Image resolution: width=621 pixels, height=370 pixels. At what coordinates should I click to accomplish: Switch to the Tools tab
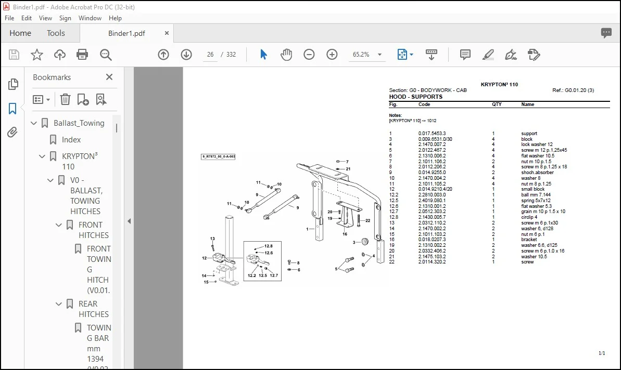coord(56,33)
